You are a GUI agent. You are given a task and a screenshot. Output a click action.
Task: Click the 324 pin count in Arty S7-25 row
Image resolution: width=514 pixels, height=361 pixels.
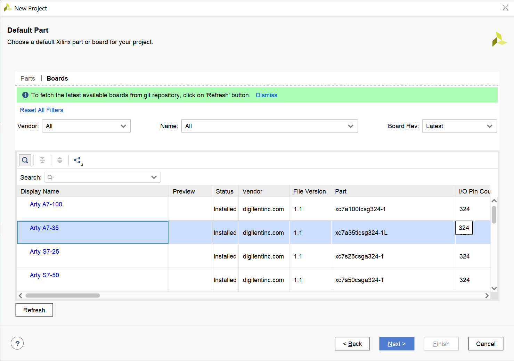[465, 256]
